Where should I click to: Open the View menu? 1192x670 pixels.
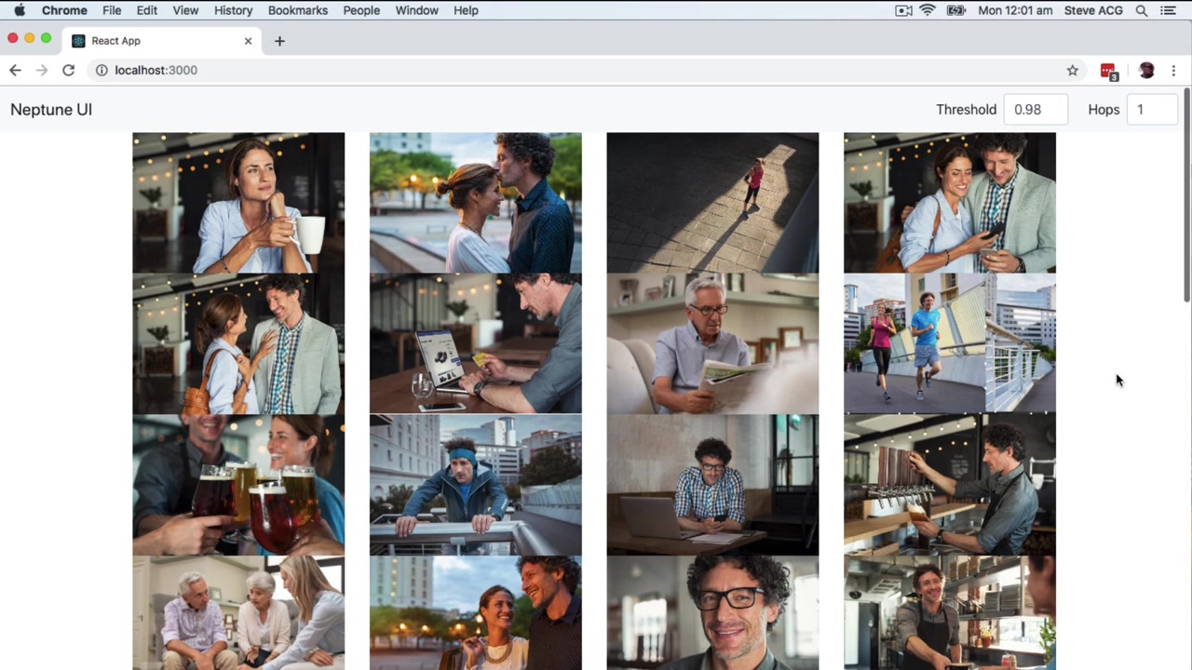coord(185,10)
